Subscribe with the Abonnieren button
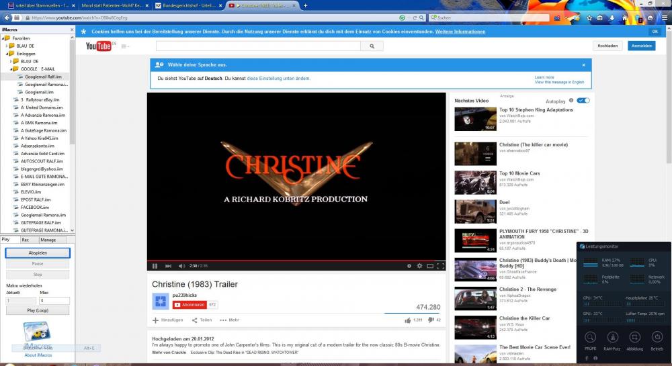This screenshot has width=672, height=366. [190, 305]
